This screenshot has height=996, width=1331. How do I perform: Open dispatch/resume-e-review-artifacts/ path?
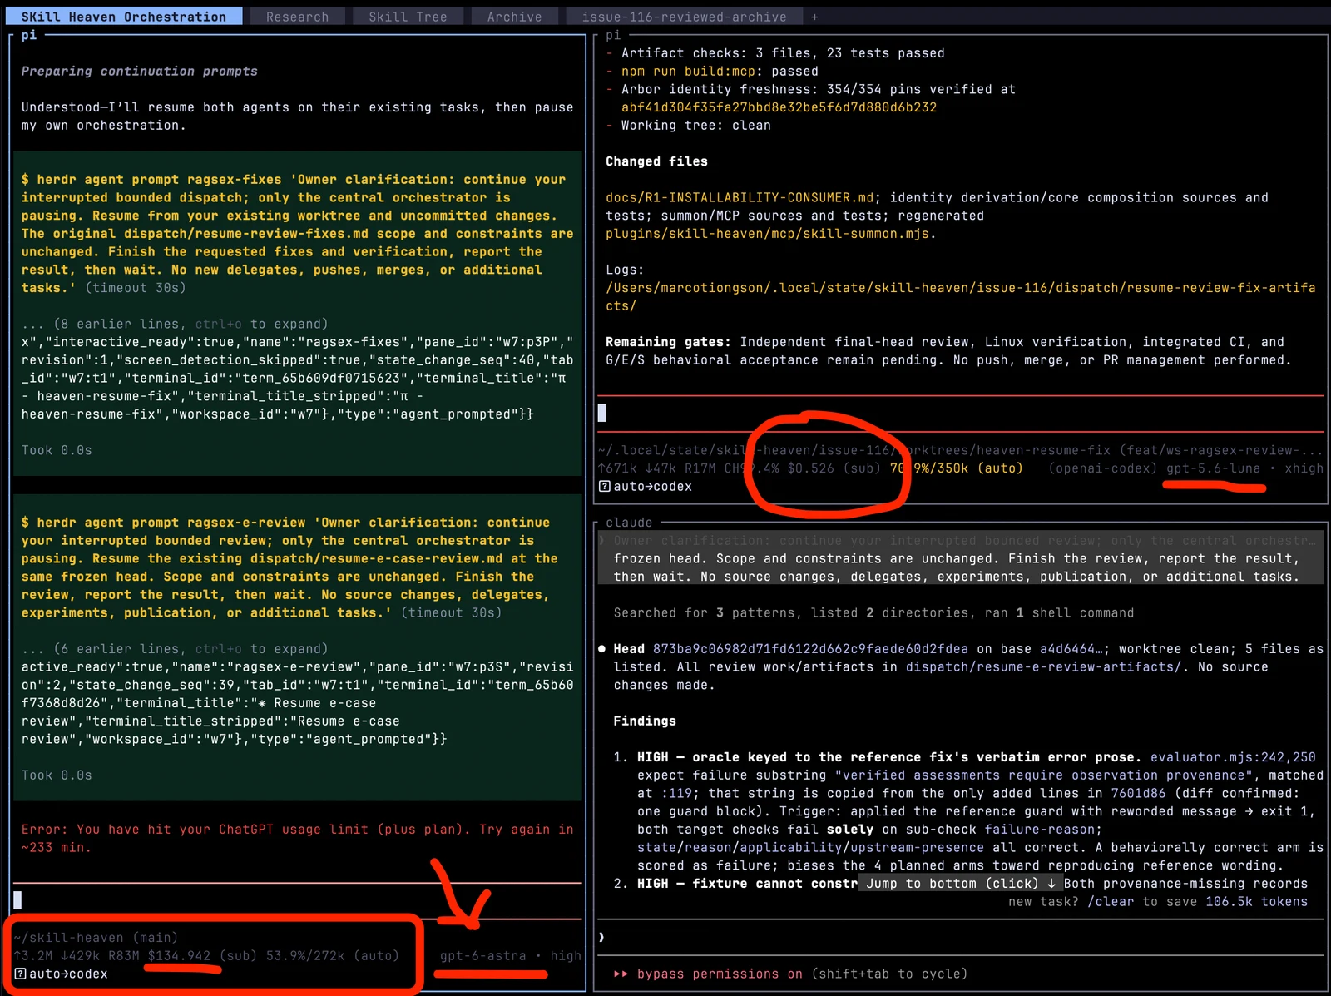pos(1043,666)
